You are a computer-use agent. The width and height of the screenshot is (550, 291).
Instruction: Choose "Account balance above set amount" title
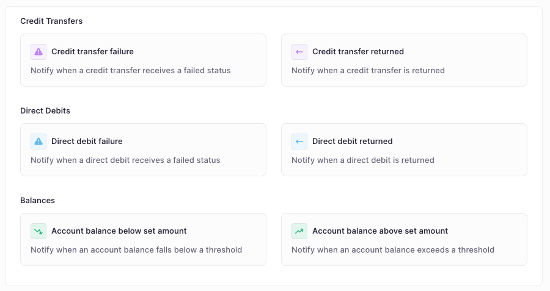tap(380, 231)
